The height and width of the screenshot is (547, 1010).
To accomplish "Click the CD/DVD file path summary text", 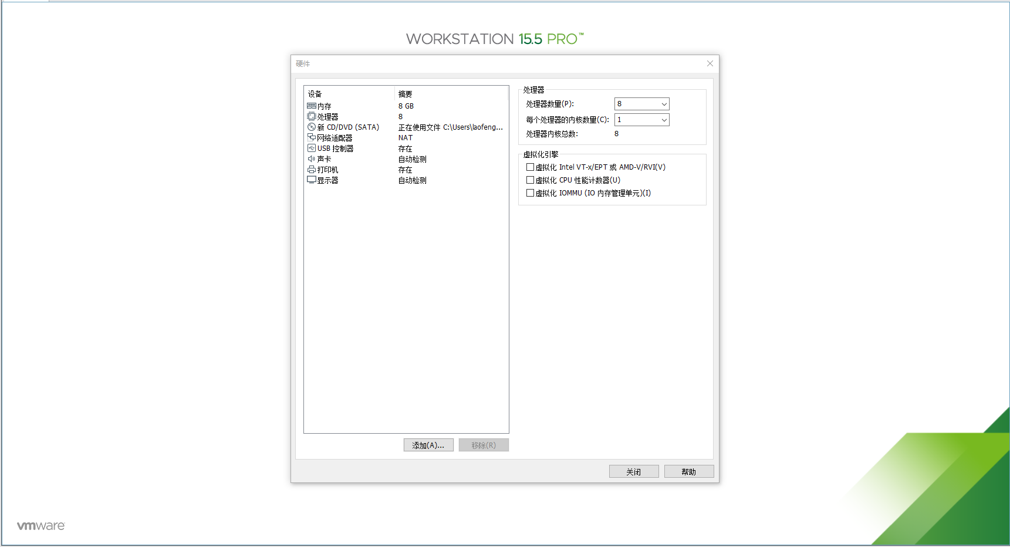I will tap(451, 127).
